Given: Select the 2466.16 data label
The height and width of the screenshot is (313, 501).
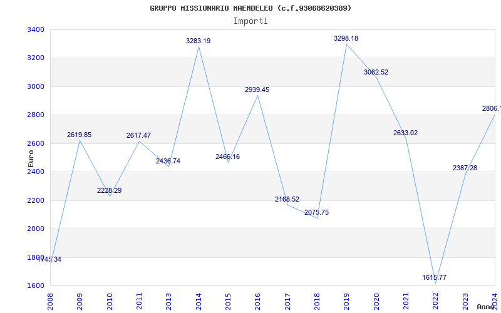Looking at the screenshot, I should [227, 156].
